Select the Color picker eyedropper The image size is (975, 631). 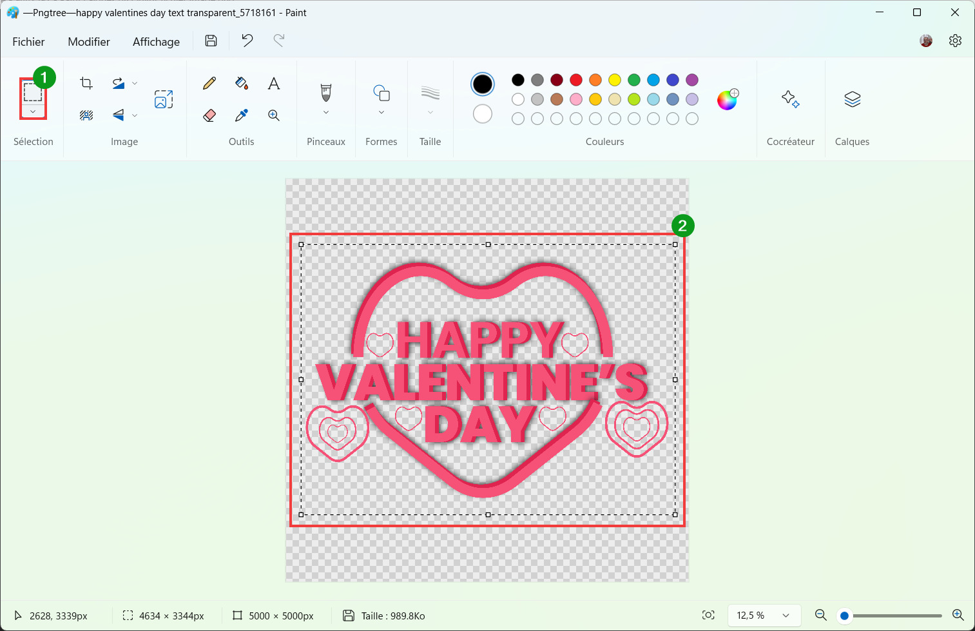point(242,115)
